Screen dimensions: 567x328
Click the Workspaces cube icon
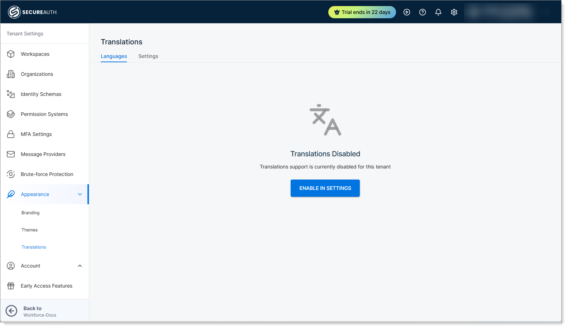click(11, 54)
